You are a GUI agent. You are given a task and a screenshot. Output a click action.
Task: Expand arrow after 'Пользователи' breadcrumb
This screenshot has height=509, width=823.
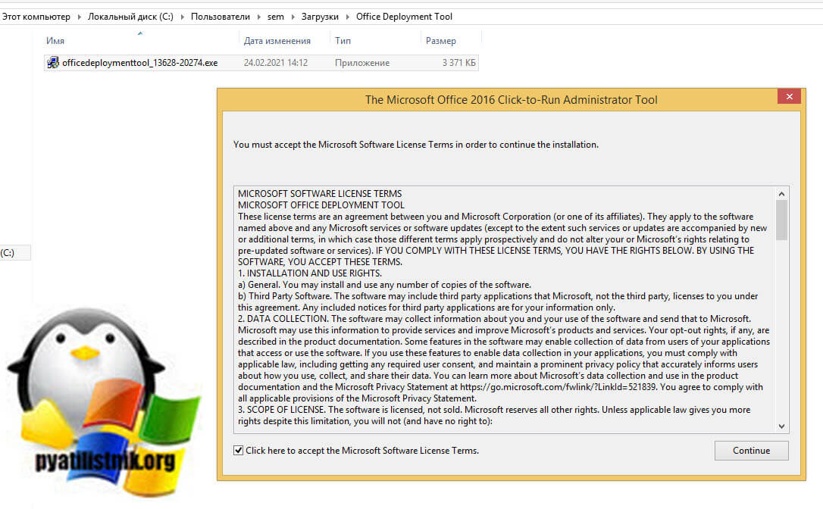pos(258,17)
